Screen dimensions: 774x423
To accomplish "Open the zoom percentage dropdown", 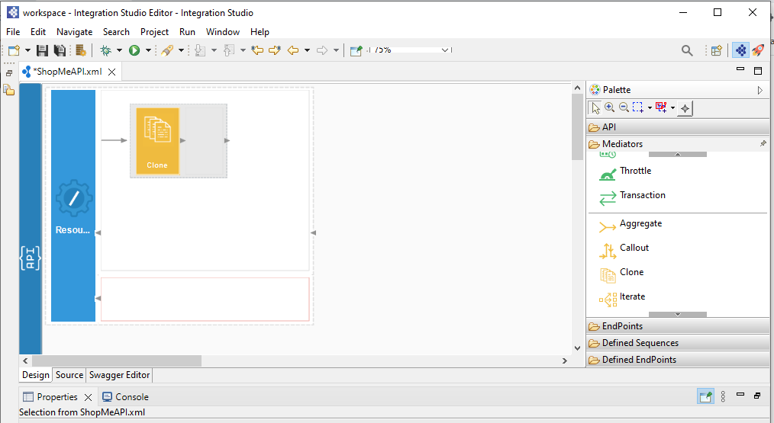I will [x=445, y=50].
